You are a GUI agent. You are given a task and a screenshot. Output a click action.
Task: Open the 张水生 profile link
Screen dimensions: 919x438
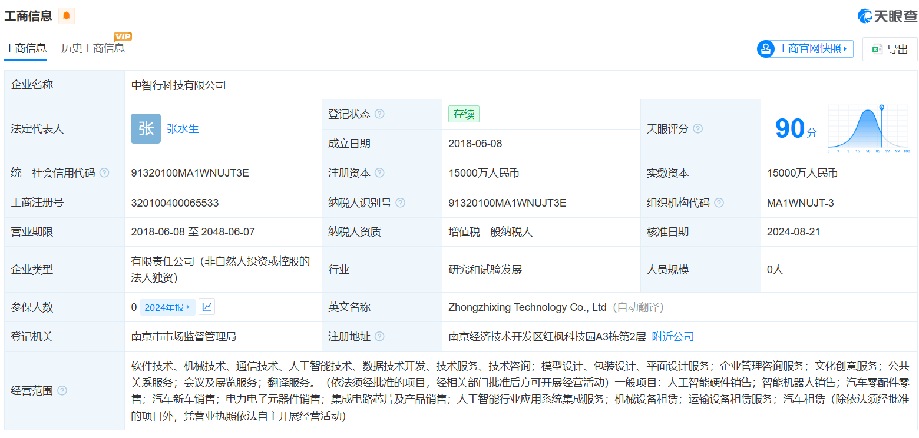tap(183, 128)
